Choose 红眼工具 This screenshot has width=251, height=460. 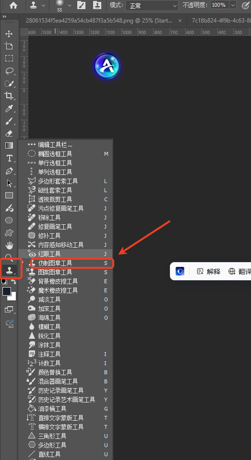[66, 254]
